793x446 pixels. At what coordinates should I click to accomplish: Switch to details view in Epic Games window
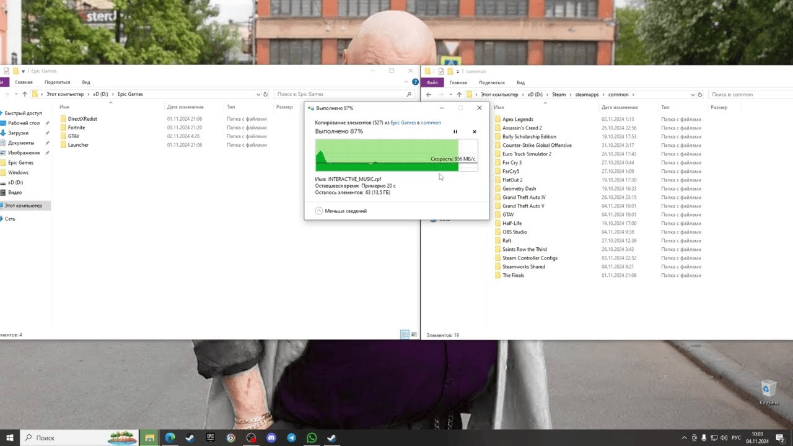[405, 334]
